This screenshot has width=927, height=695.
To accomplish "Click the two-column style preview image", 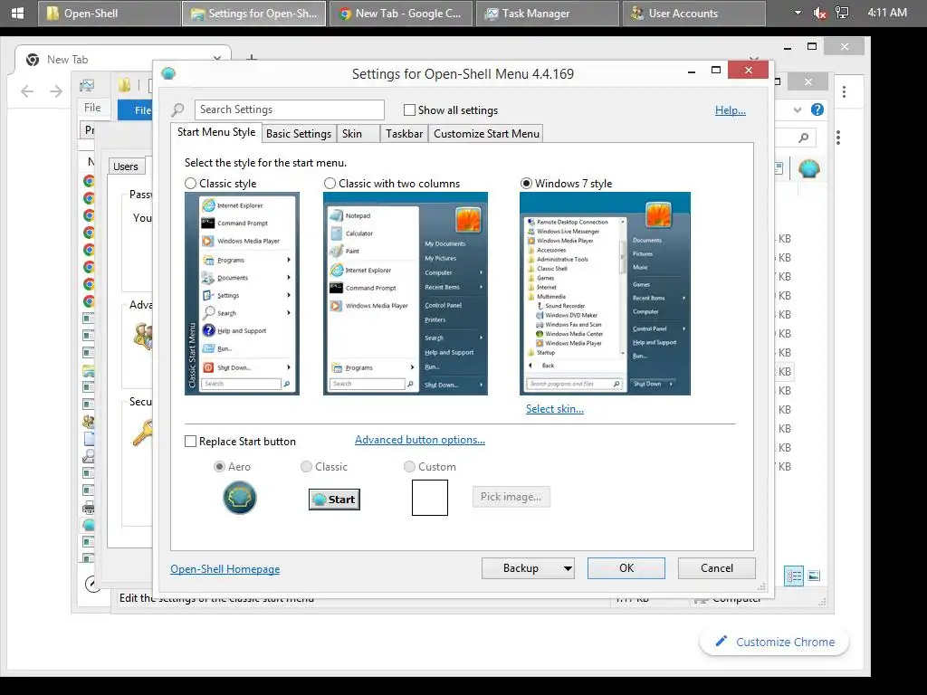I will [405, 293].
